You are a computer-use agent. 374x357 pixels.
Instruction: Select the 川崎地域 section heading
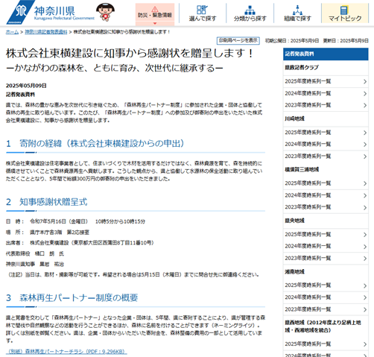(x=294, y=119)
